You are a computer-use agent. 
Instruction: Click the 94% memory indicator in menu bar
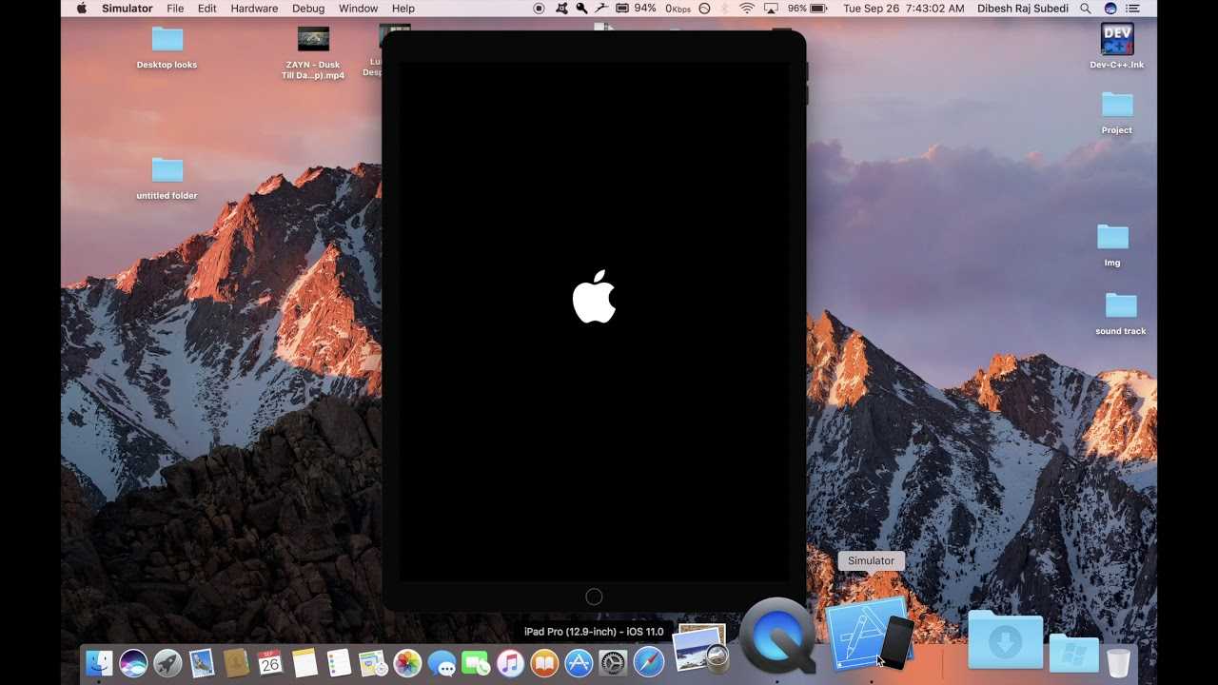[636, 9]
